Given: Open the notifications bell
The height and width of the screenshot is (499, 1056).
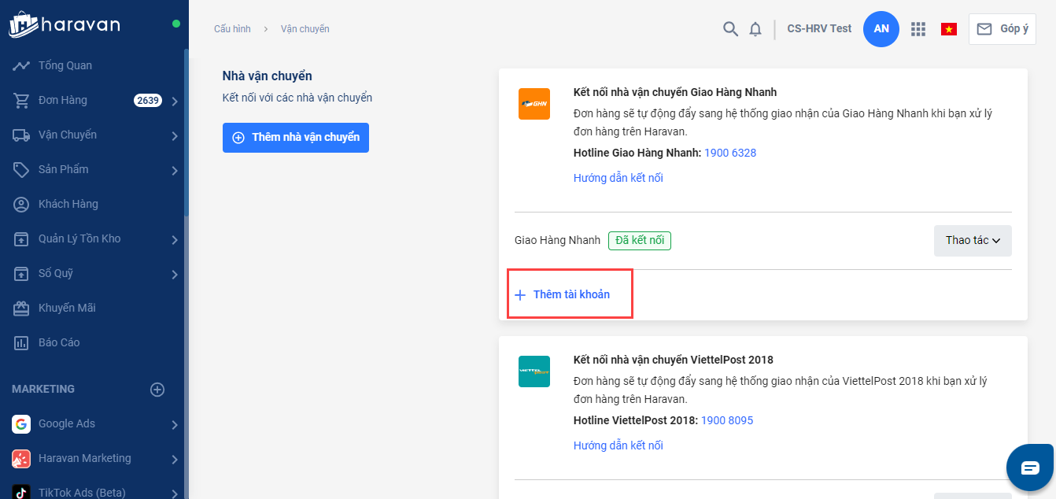Looking at the screenshot, I should [755, 29].
